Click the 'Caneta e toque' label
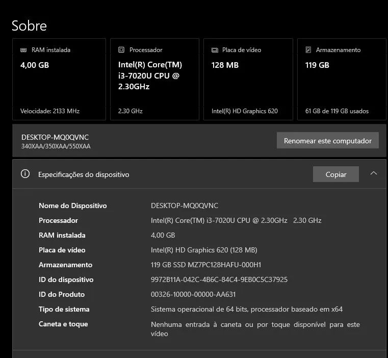Viewport: 388px width, 358px height. (x=63, y=324)
